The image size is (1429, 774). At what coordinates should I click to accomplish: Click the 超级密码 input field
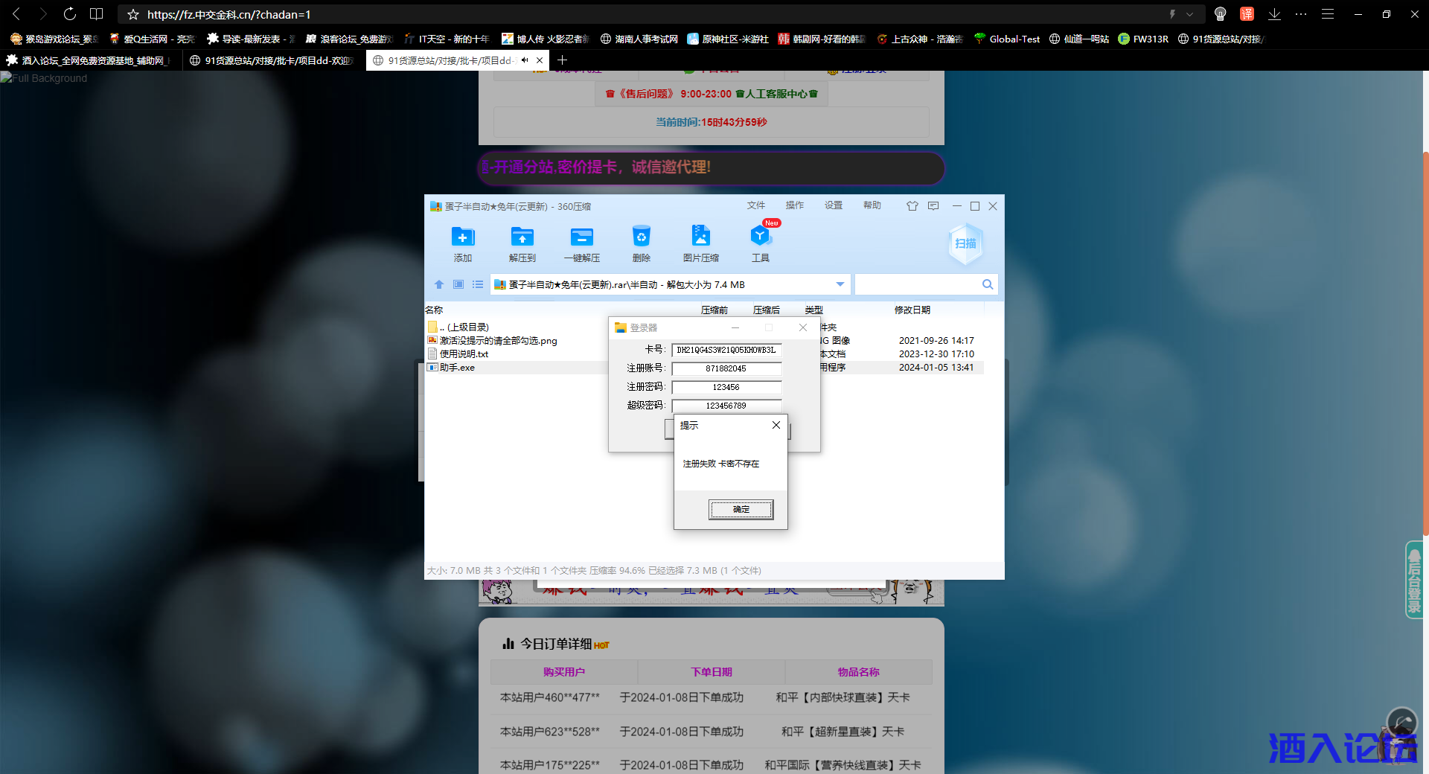click(726, 406)
